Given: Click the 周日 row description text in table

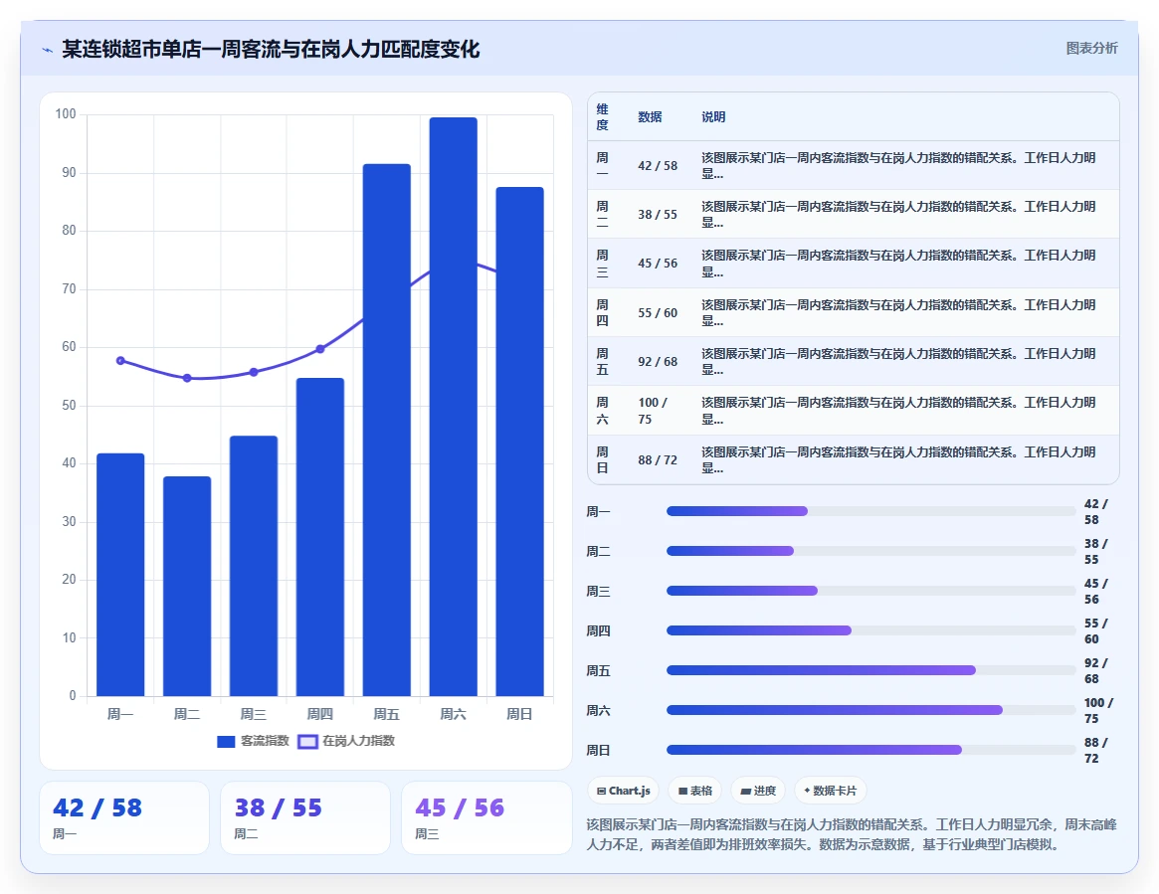Looking at the screenshot, I should (x=898, y=459).
